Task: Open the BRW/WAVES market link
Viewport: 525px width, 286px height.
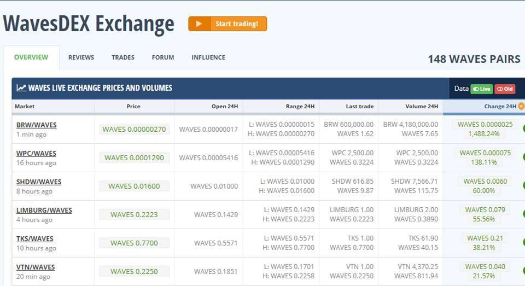Action: coord(37,125)
